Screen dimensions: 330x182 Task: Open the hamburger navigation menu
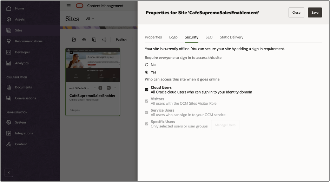coord(68,6)
